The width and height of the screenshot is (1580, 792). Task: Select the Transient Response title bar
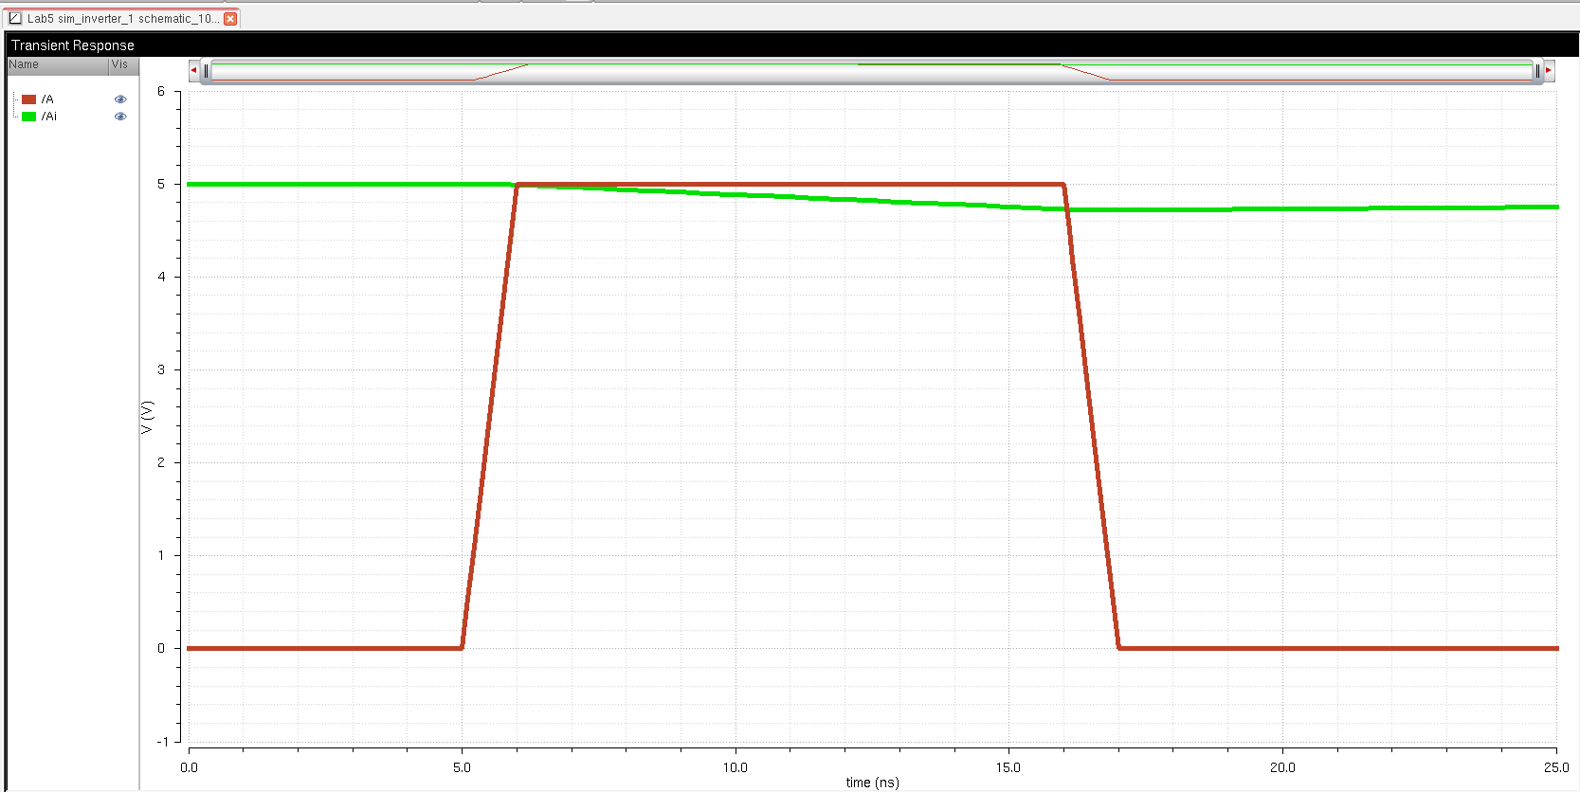pos(73,45)
